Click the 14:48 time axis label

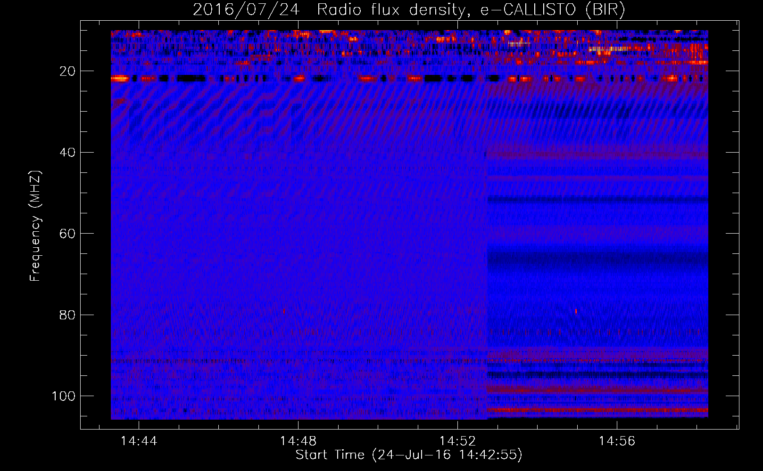[299, 441]
